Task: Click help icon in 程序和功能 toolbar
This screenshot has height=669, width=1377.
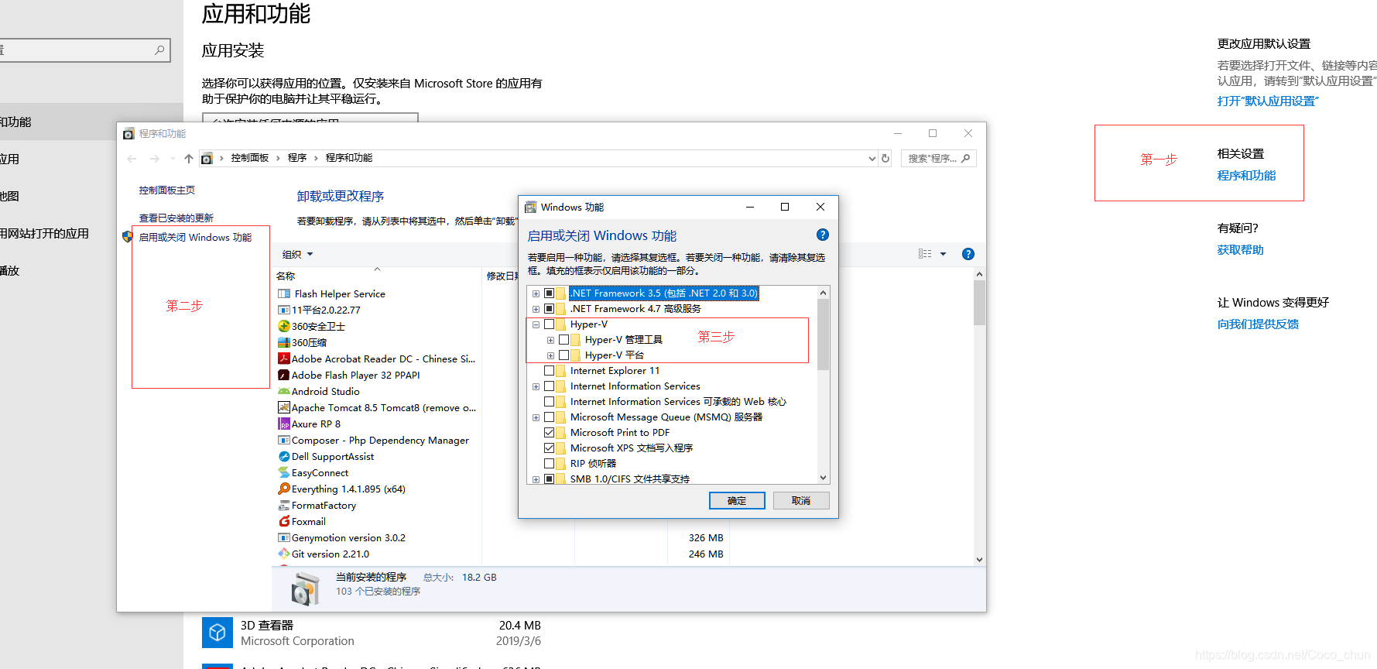Action: tap(968, 254)
